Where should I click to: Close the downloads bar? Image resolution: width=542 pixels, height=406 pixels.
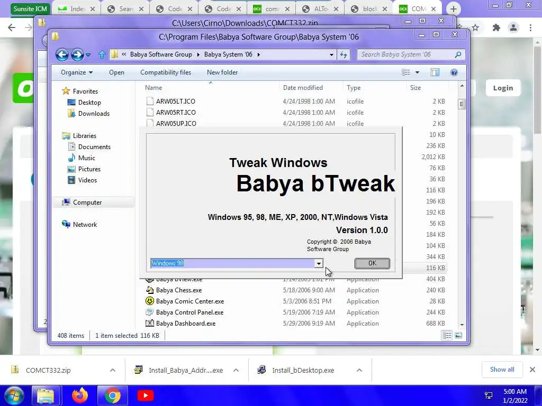(x=532, y=370)
